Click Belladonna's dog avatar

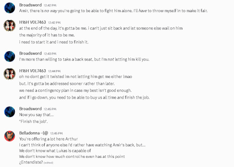pos(10,136)
